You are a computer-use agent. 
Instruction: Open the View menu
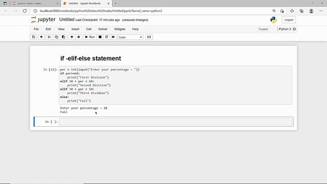tap(61, 29)
